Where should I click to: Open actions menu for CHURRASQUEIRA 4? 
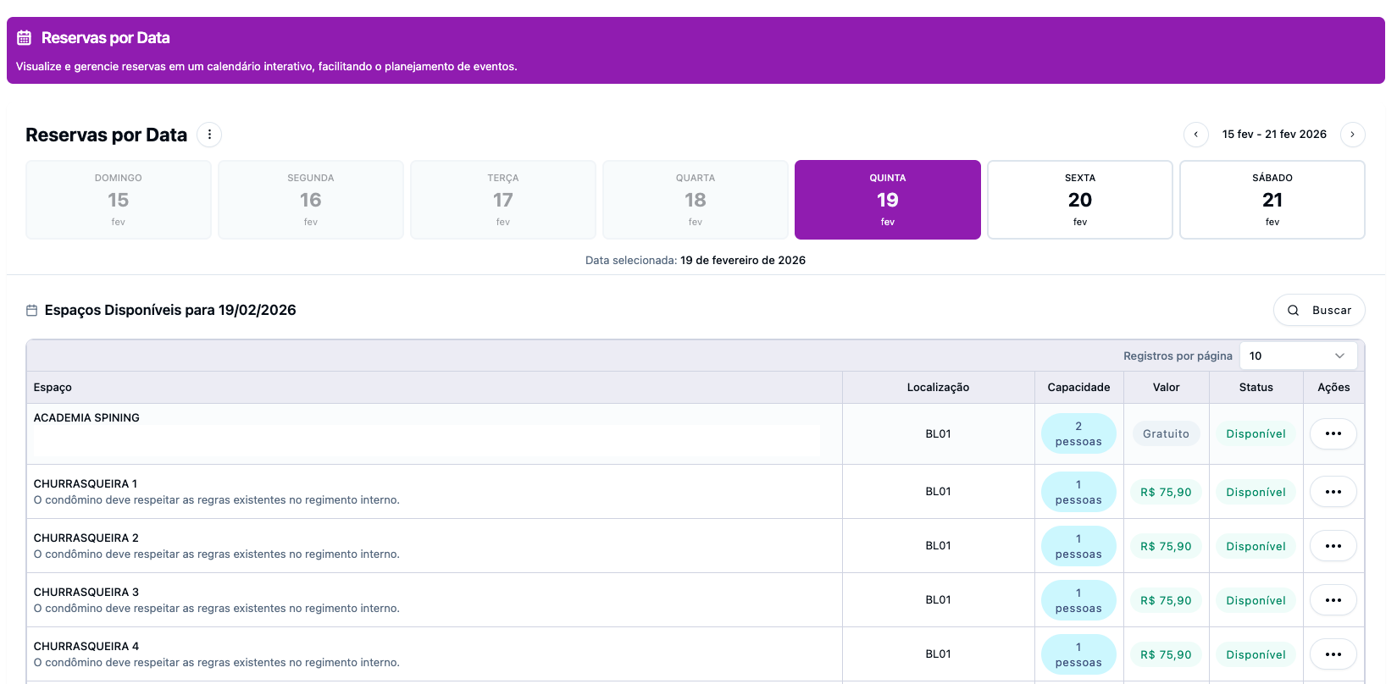pos(1333,654)
